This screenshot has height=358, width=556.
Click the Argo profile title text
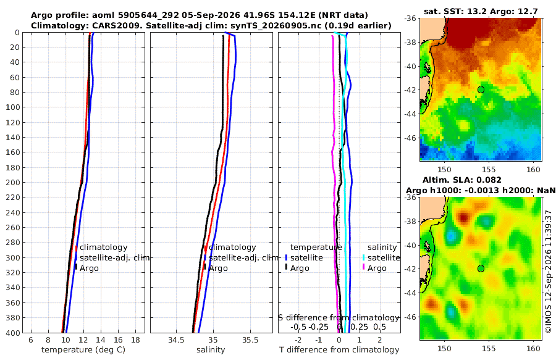[x=200, y=15]
